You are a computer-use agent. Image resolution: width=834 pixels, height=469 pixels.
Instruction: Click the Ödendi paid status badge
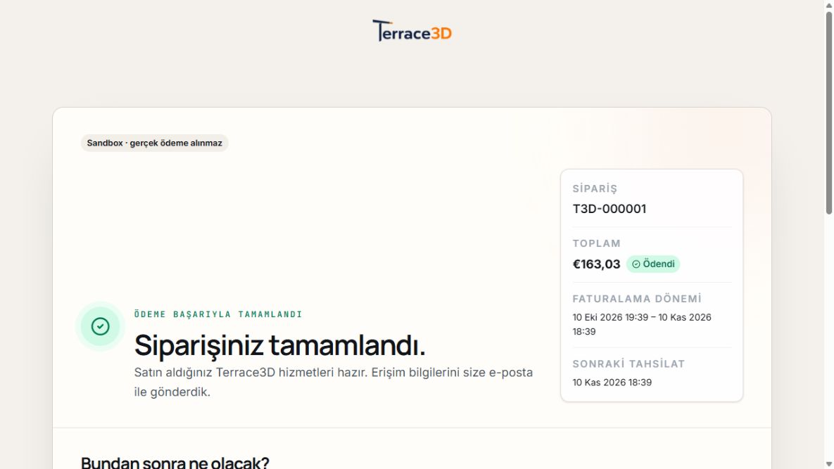[x=652, y=264]
